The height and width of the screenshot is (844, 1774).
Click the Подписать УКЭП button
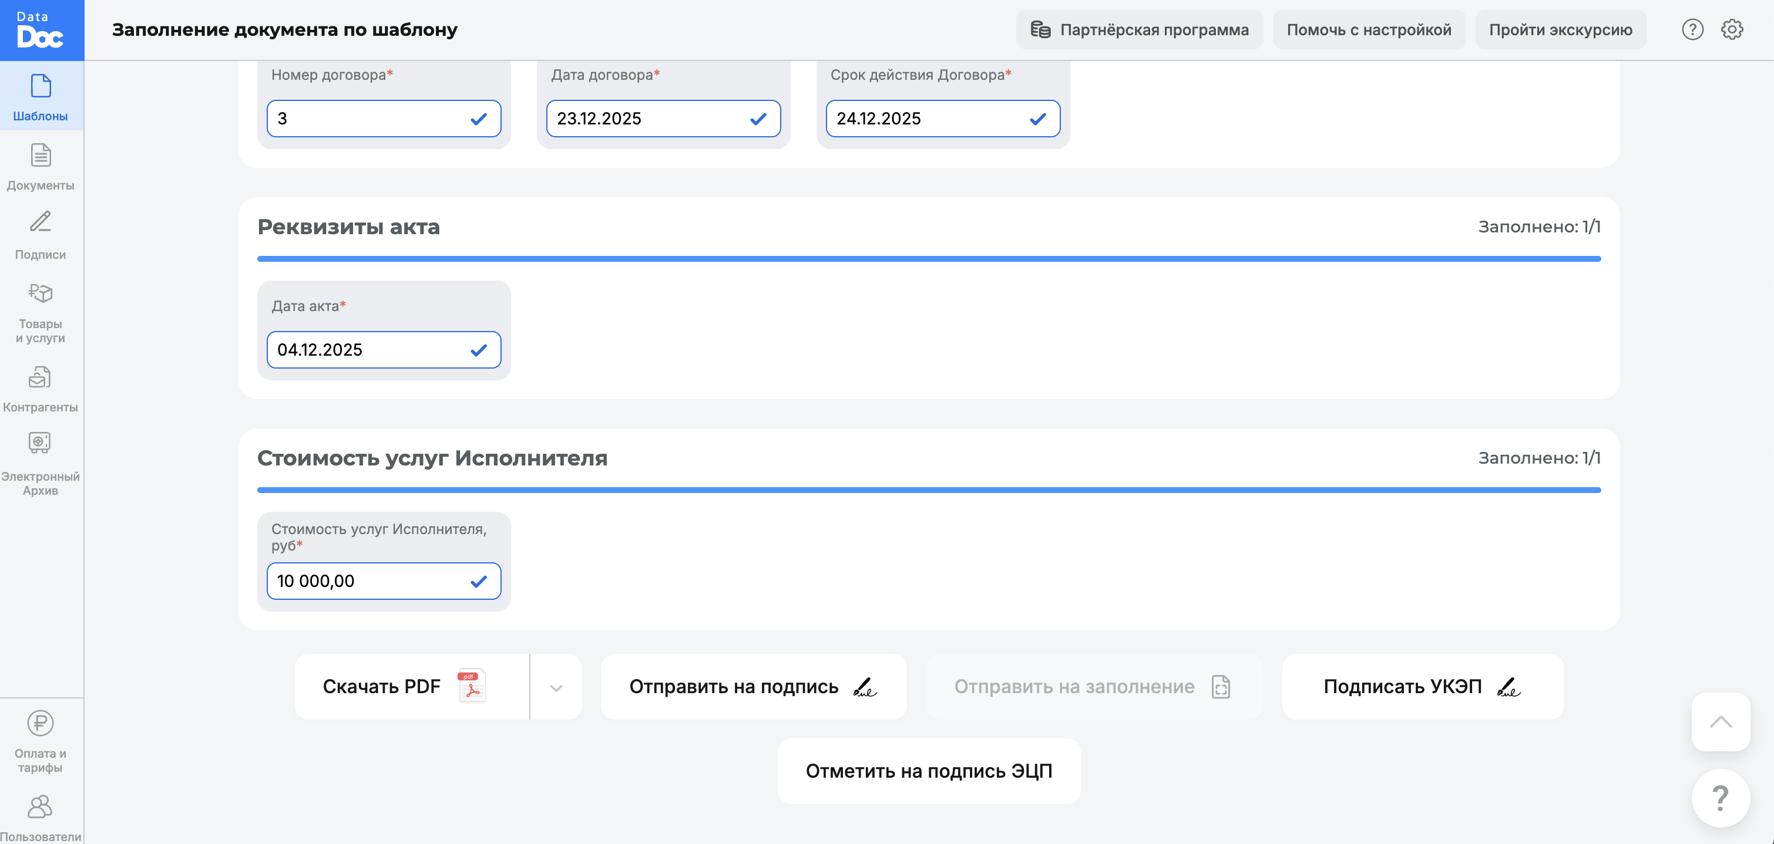(x=1422, y=686)
